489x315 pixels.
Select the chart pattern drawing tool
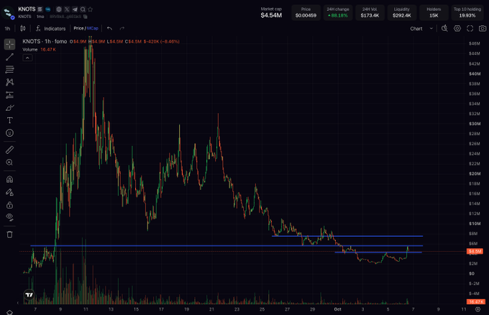[x=9, y=82]
